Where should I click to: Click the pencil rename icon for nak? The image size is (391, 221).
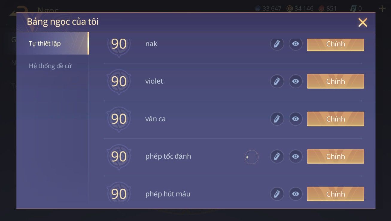coord(277,44)
